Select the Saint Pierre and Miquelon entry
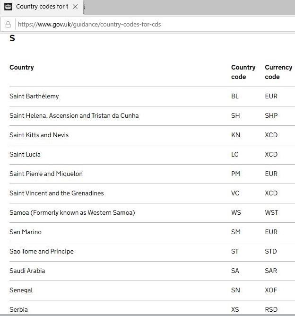Image resolution: width=295 pixels, height=316 pixels. point(46,174)
